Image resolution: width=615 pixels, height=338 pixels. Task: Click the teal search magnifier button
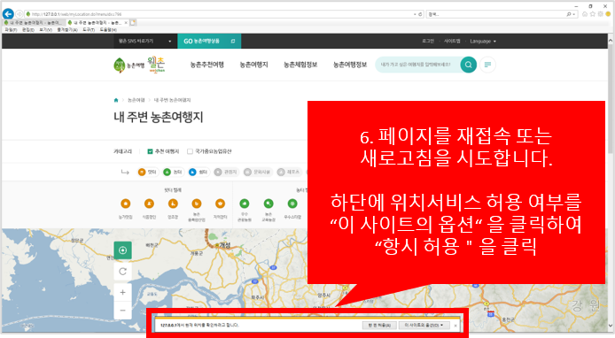tap(468, 65)
